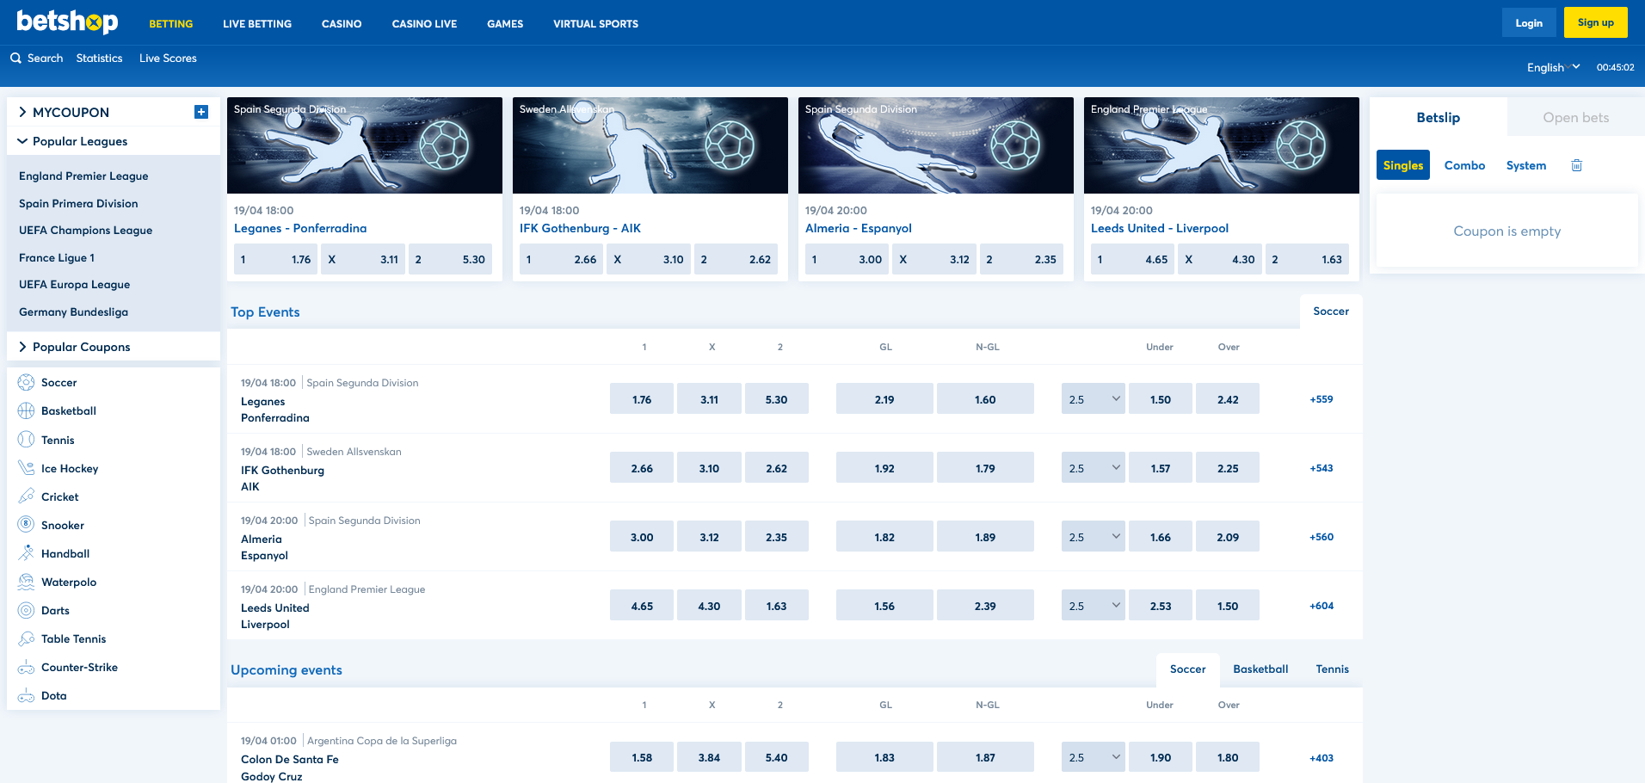Screen dimensions: 1645x783
Task: Switch to the Open bets tab
Action: point(1575,117)
